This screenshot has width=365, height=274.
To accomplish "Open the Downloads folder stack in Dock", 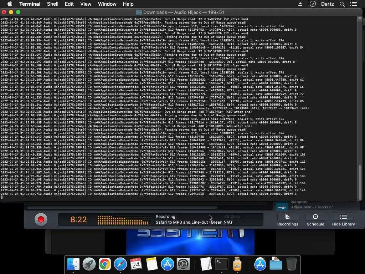I will [x=276, y=264].
